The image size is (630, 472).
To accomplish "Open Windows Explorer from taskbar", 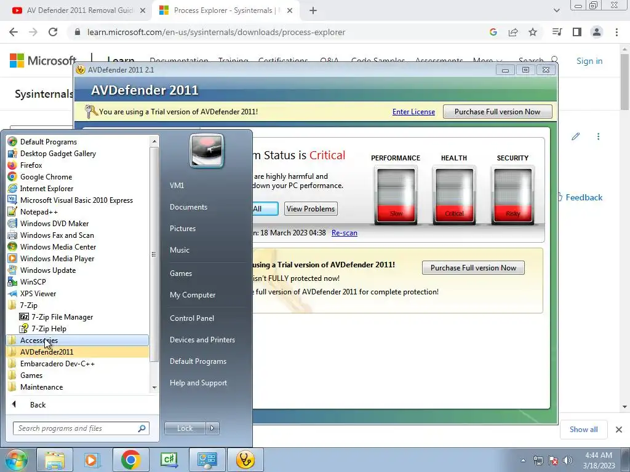I will click(x=55, y=460).
